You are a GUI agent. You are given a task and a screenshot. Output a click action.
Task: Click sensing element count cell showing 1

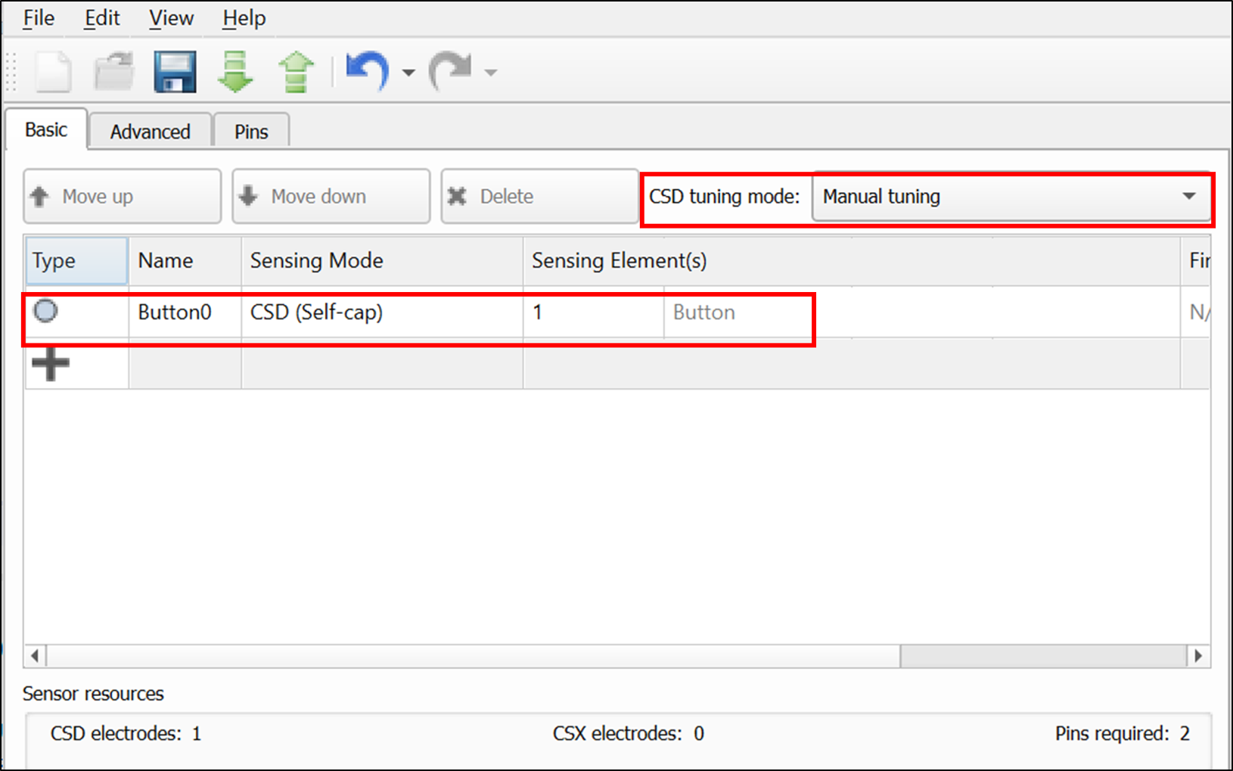[594, 312]
